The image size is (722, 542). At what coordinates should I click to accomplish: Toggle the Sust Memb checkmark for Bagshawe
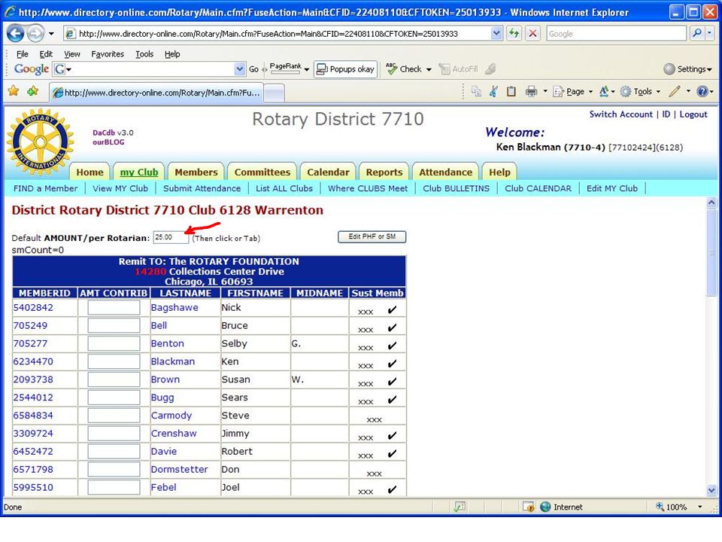392,309
